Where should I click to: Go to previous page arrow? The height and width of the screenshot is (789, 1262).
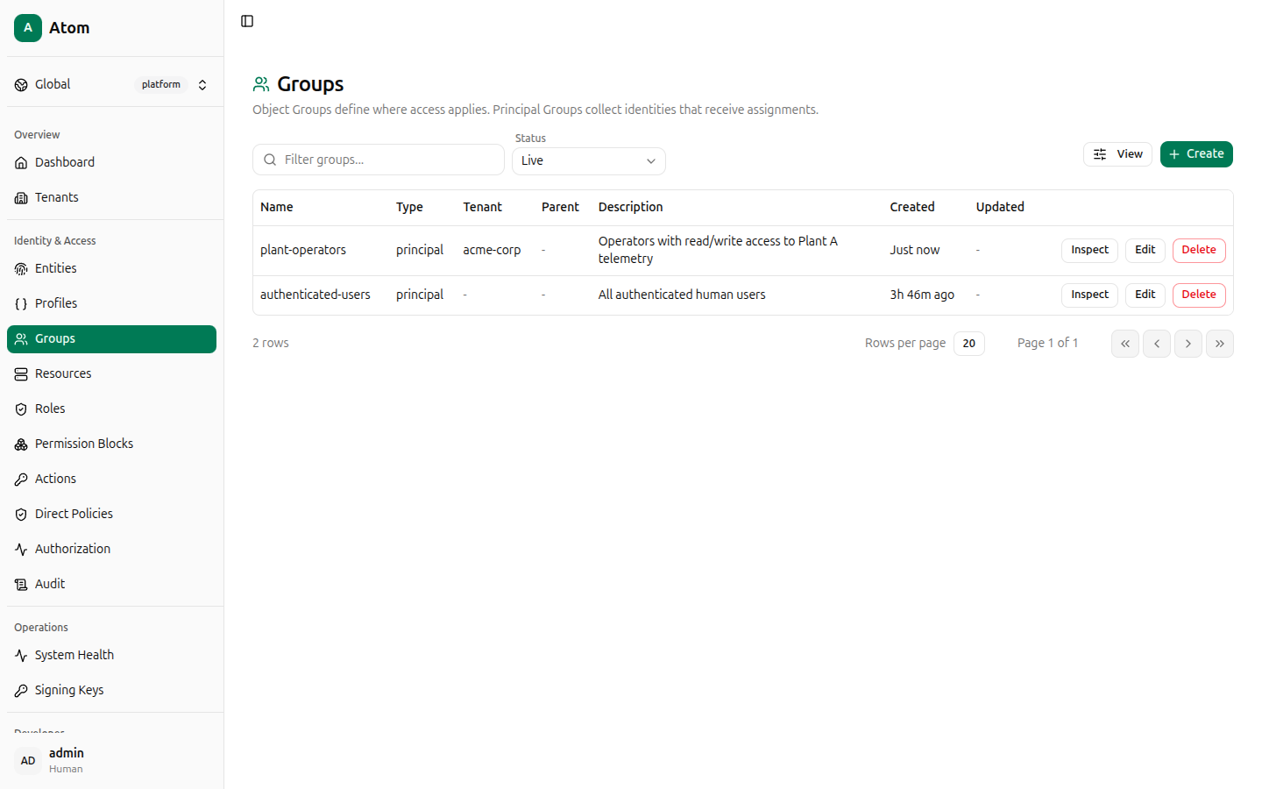(x=1157, y=344)
